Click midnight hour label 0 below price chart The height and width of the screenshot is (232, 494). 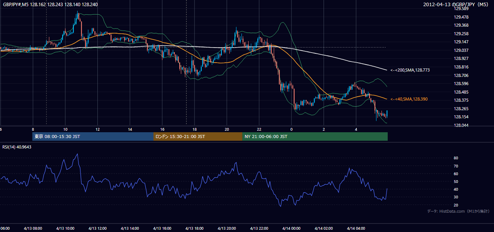pos(292,129)
